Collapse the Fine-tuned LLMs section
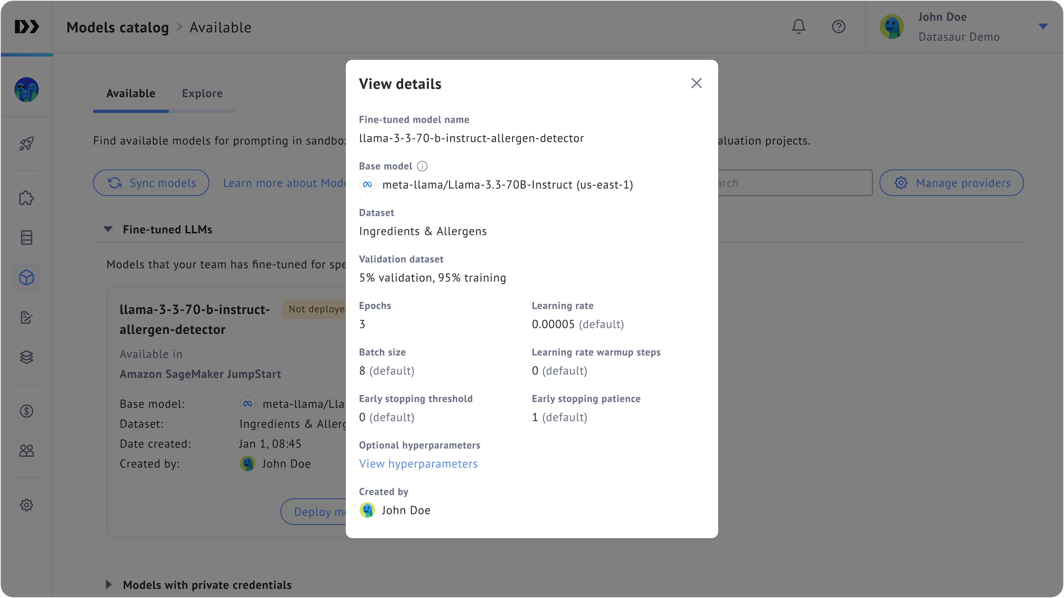Image resolution: width=1064 pixels, height=598 pixels. pos(108,230)
